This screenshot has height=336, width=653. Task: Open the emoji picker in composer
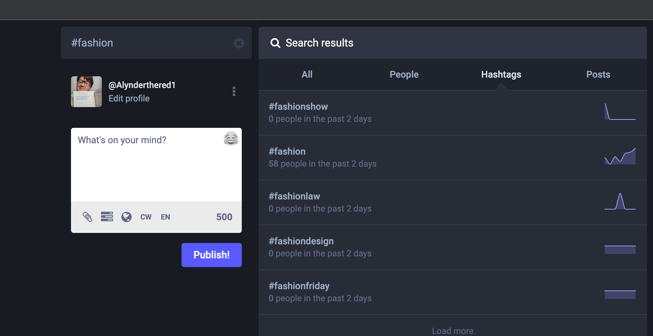coord(231,139)
